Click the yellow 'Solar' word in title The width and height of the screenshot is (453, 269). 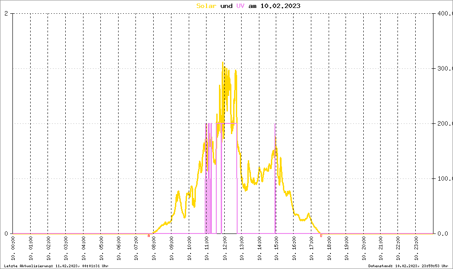click(206, 6)
